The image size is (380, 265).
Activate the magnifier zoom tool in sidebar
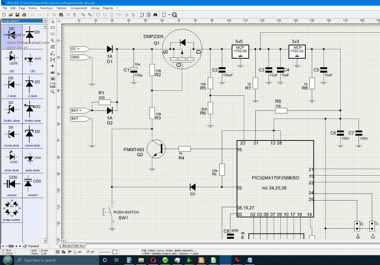tap(53, 91)
